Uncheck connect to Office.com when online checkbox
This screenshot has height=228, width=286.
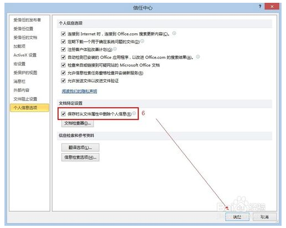(63, 34)
